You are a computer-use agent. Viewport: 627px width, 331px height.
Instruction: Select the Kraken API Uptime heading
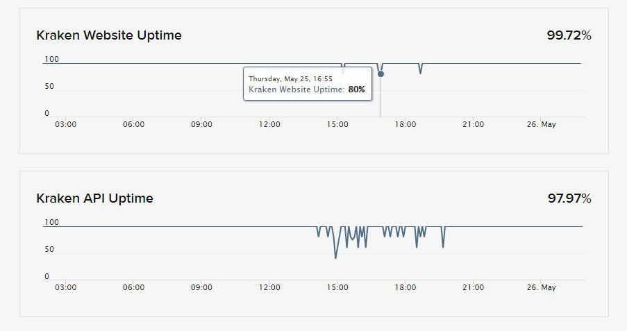pyautogui.click(x=94, y=198)
